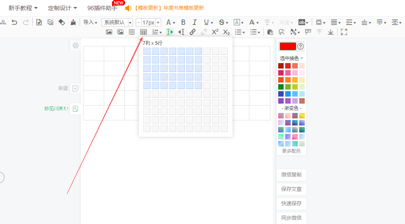Click the HTML source code icon
Screen dimensions: 405x224
pos(3,22)
